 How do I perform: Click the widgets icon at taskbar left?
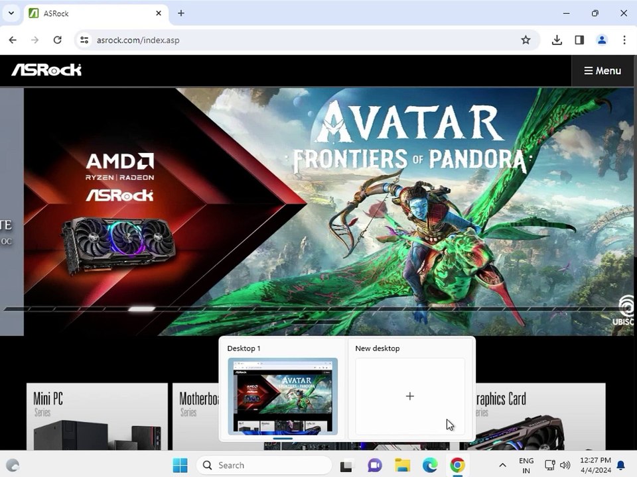tap(13, 465)
